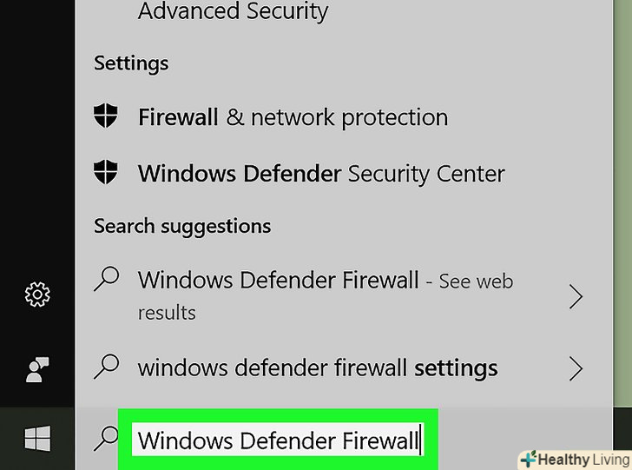Expand the Windows Defender Firewall web suggestion chevron
The height and width of the screenshot is (470, 632).
pos(575,298)
